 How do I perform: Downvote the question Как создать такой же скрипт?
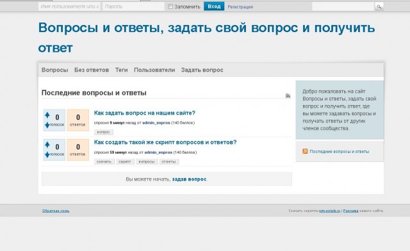[47, 155]
